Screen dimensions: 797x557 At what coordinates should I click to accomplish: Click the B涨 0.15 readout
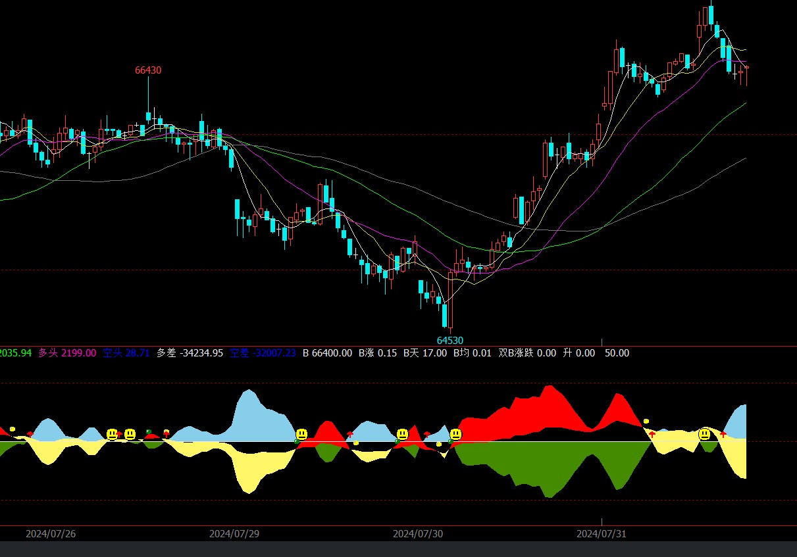click(x=377, y=353)
